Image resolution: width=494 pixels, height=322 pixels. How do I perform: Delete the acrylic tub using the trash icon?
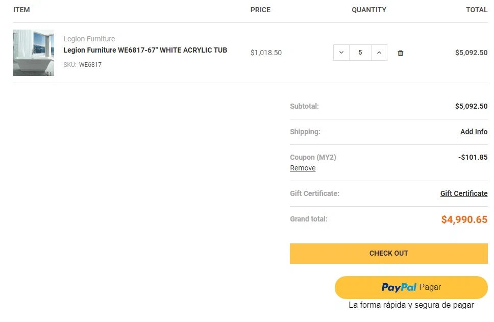tap(400, 53)
